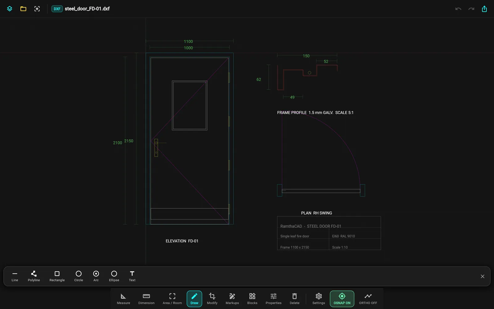Select the Rectangle draw tool
The width and height of the screenshot is (494, 309).
57,276
